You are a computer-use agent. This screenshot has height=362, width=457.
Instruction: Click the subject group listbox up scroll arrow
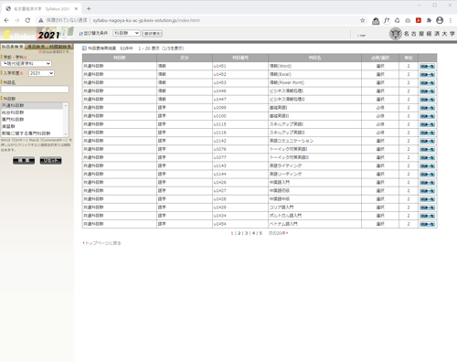[66, 105]
